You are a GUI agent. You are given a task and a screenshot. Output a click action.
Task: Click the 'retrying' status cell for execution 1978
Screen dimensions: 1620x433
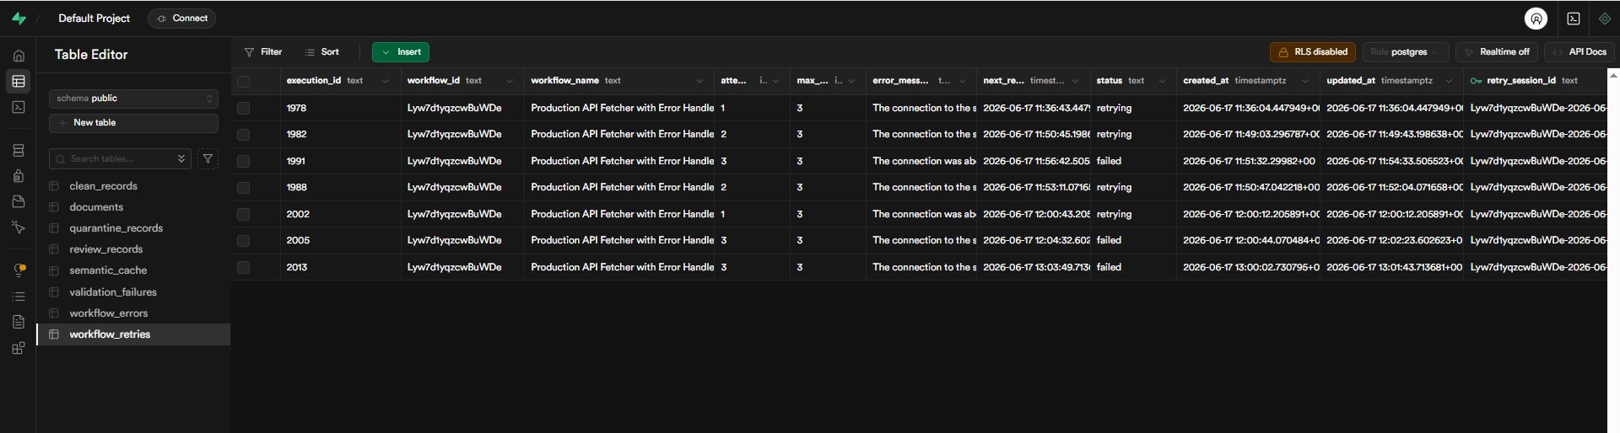click(x=1133, y=108)
